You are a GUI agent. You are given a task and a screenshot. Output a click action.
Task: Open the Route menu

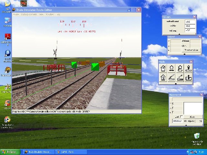click(x=16, y=15)
